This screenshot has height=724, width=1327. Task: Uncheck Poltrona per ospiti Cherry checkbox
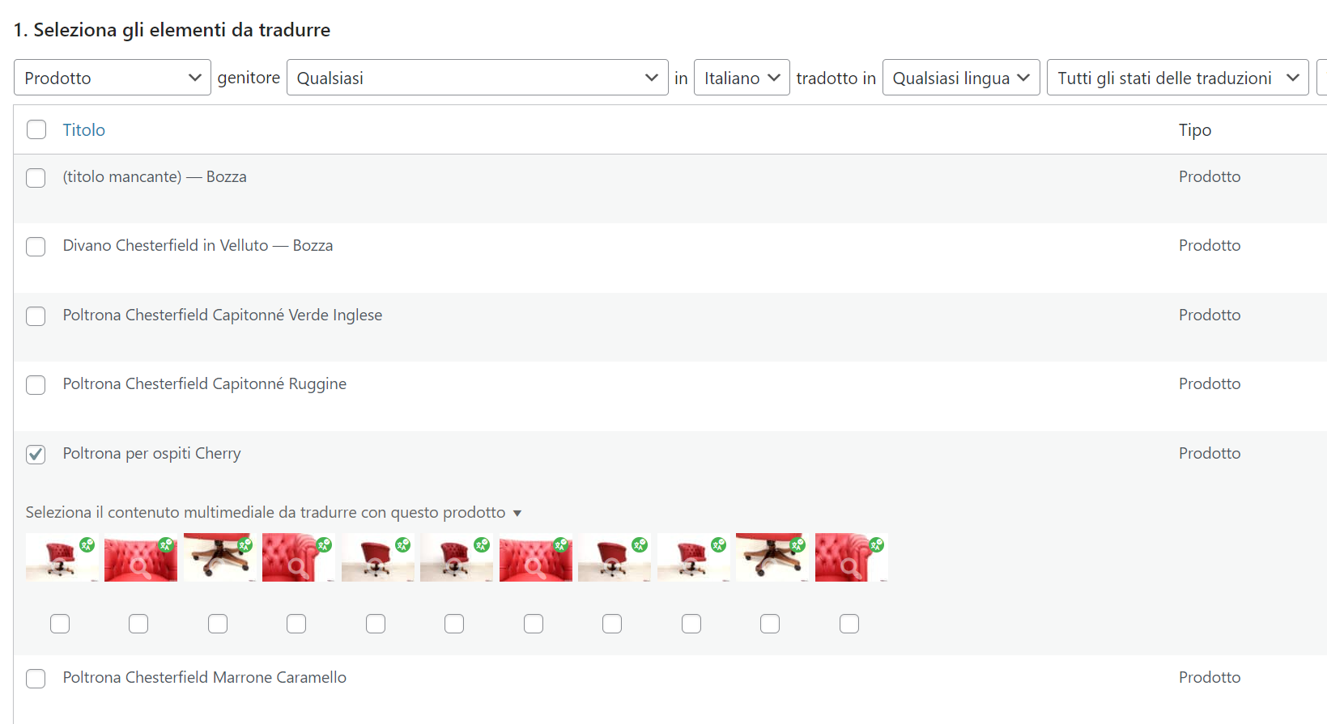pos(36,454)
